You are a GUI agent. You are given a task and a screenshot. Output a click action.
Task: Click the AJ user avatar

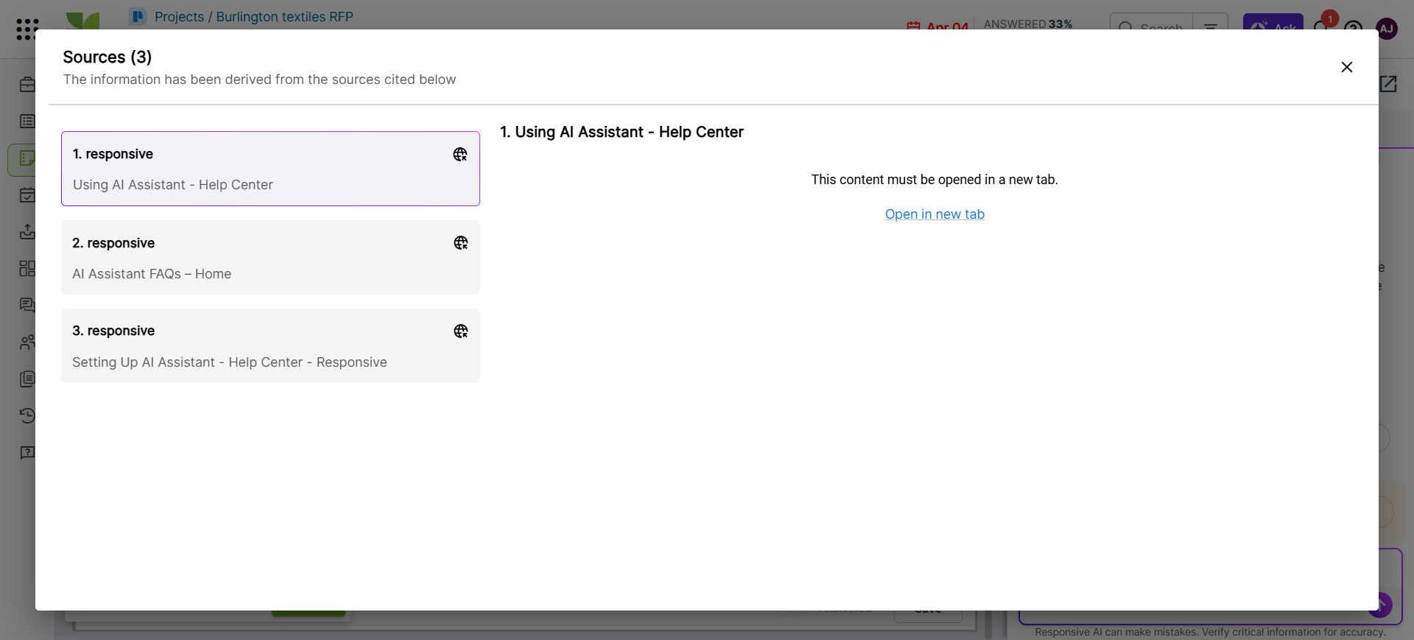1387,28
